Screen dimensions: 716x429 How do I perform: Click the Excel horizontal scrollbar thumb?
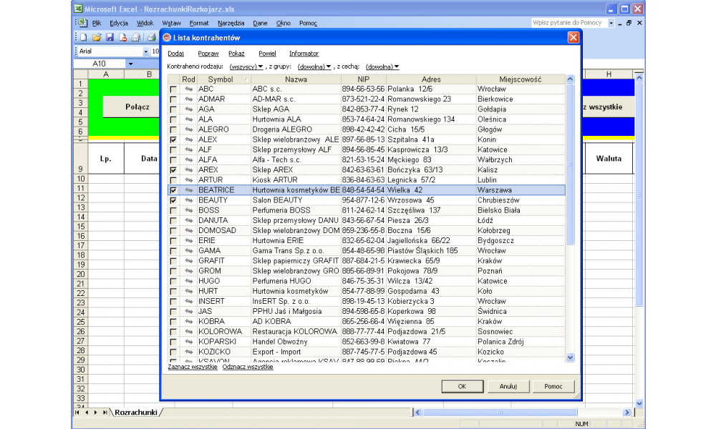click(500, 412)
